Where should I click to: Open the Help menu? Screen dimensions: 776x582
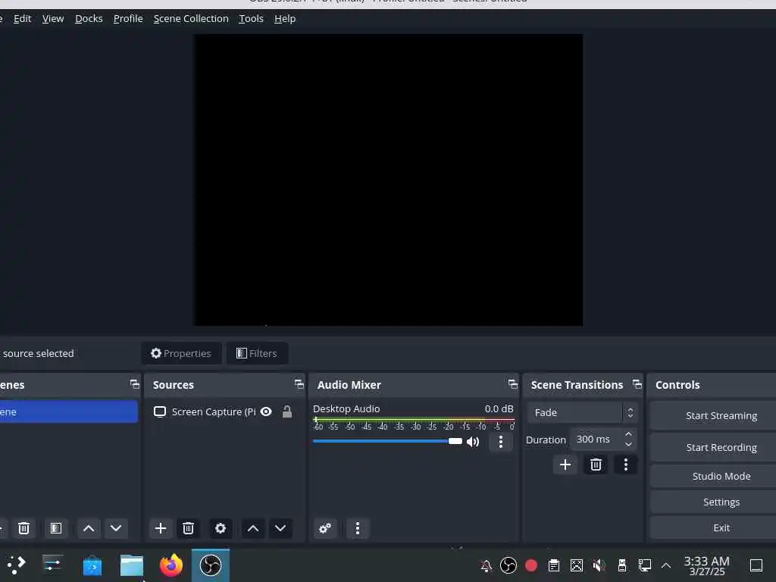285,19
